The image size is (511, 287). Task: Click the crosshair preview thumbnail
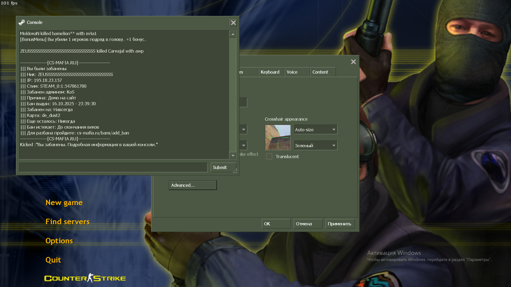tap(278, 137)
